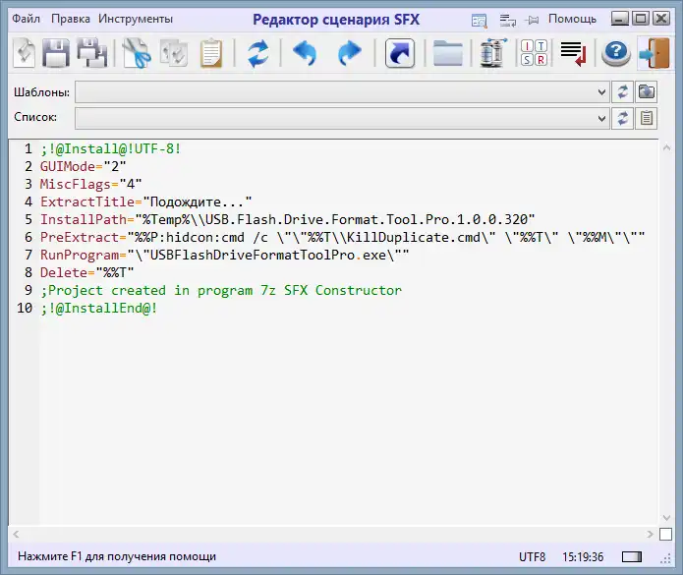This screenshot has height=575, width=683.
Task: Click the Шаблоны label
Action: [41, 92]
